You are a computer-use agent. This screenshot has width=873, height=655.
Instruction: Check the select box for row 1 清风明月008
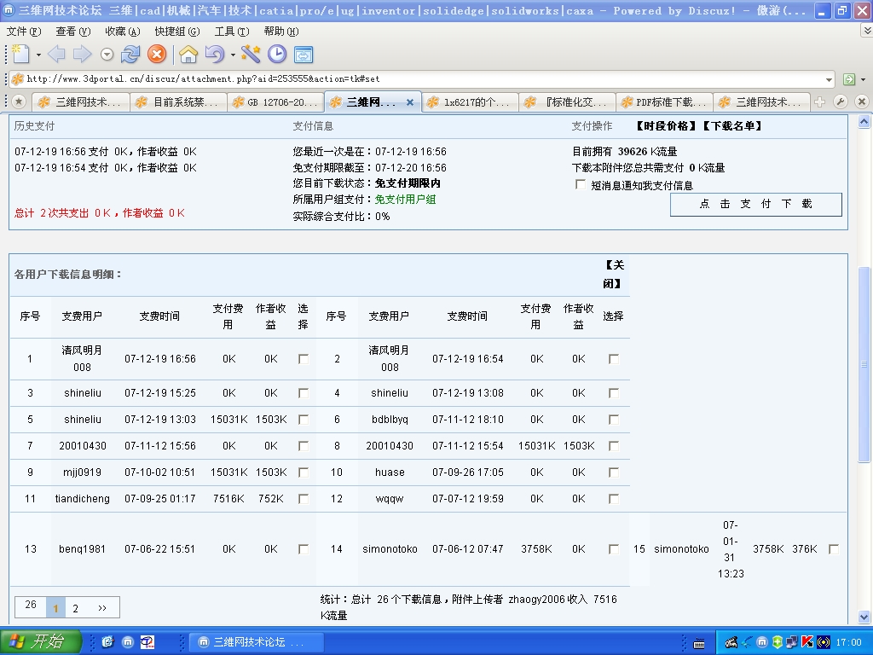(x=304, y=359)
